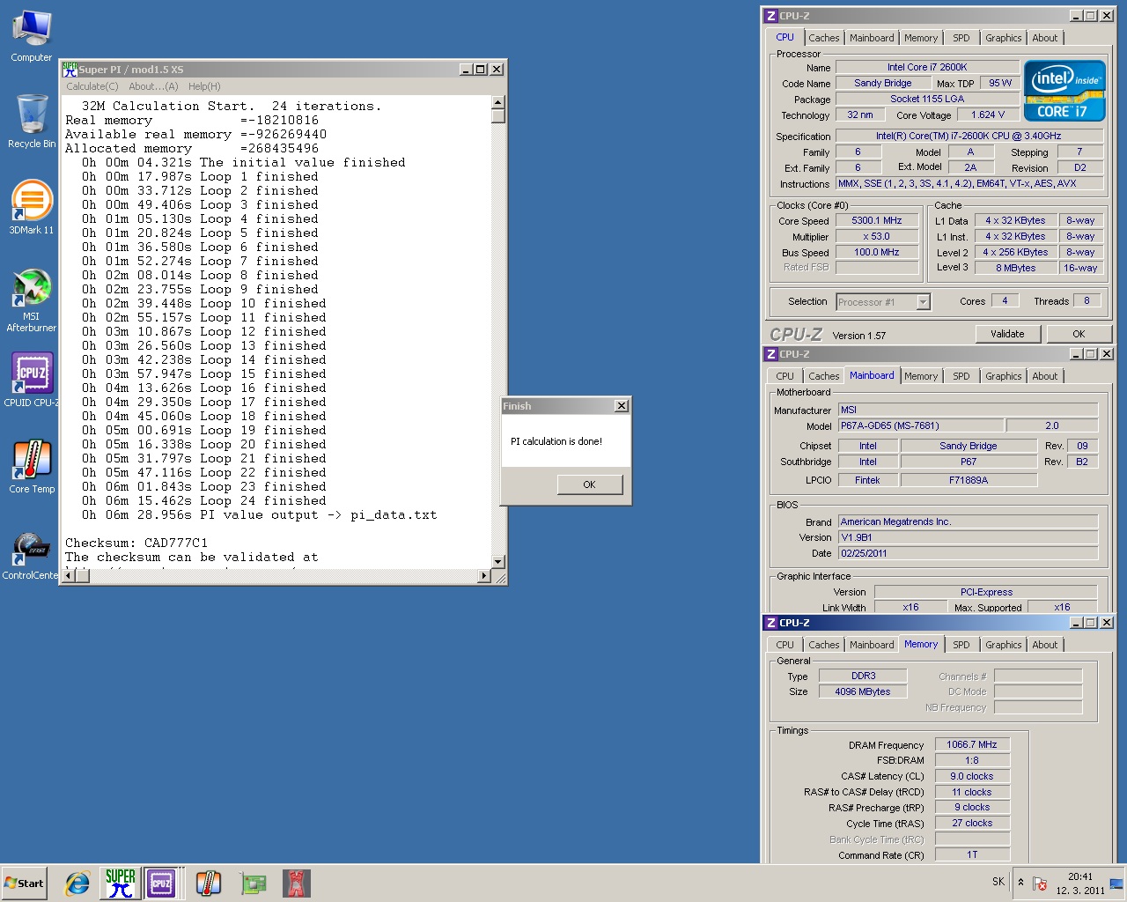Click DRAM Frequency value 1066.7 MHz
Viewport: 1127px width, 902px height.
click(972, 744)
